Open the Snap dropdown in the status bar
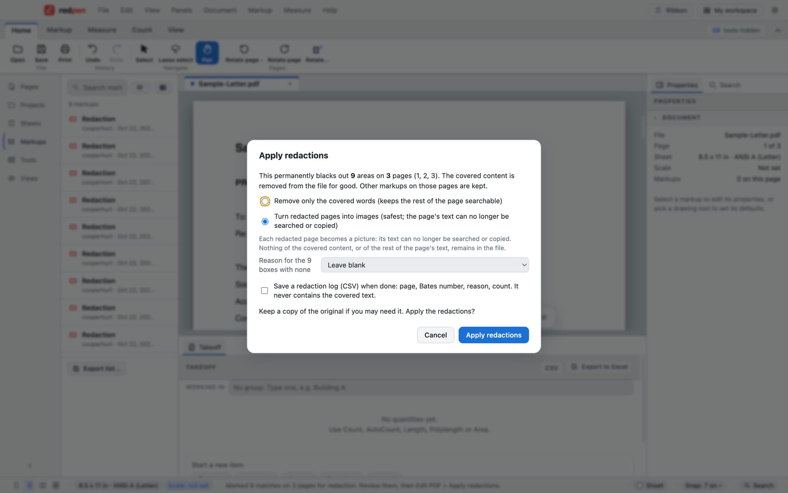The height and width of the screenshot is (493, 788). 703,486
